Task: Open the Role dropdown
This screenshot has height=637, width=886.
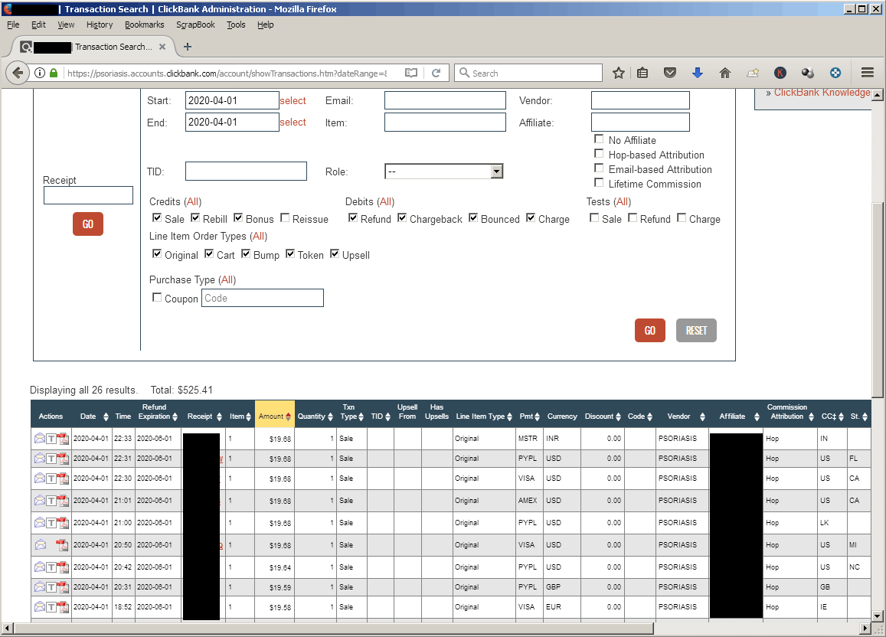Action: [443, 171]
